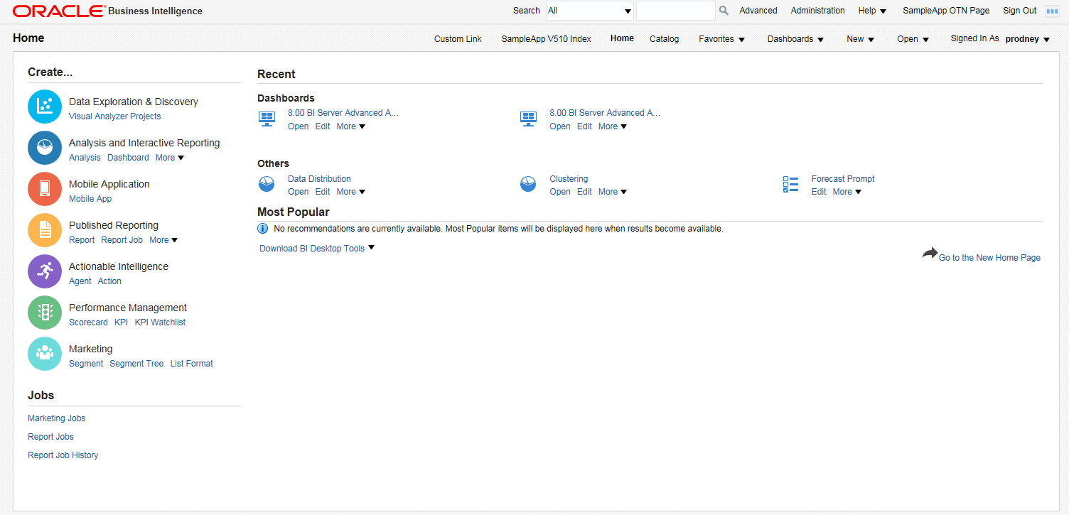The width and height of the screenshot is (1069, 515).
Task: Select the Actionable Intelligence icon
Action: point(44,271)
